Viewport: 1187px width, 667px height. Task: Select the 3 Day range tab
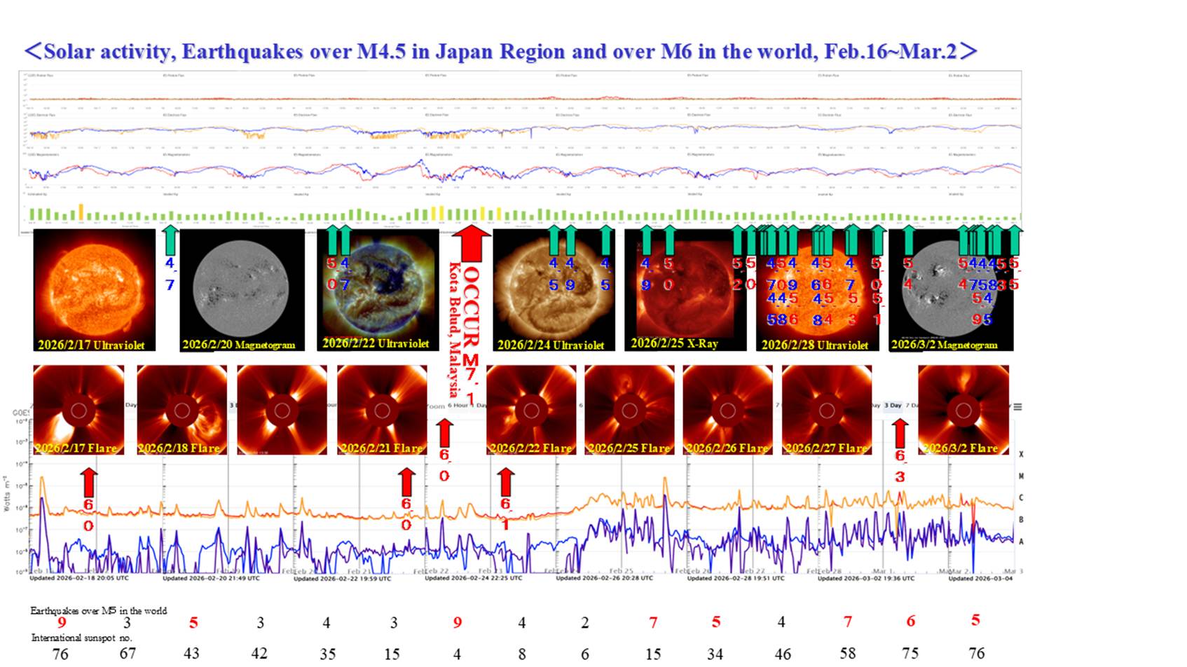click(x=893, y=406)
